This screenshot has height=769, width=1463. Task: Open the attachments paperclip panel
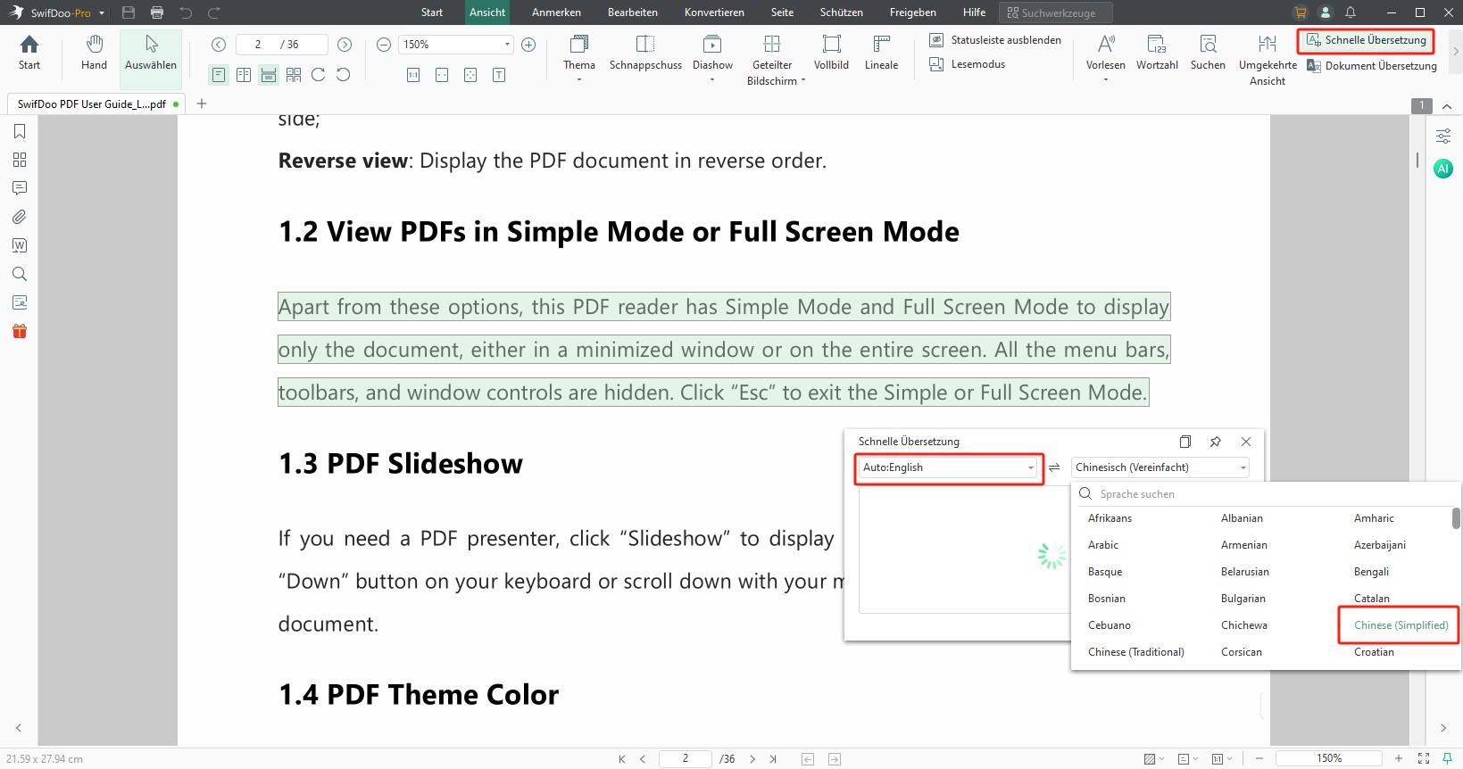[20, 217]
